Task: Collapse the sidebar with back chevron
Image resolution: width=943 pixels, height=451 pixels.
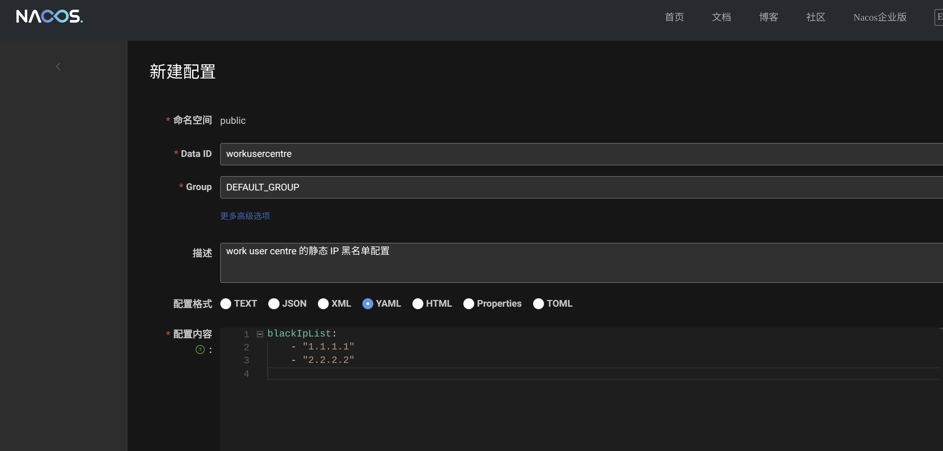Action: (x=58, y=67)
